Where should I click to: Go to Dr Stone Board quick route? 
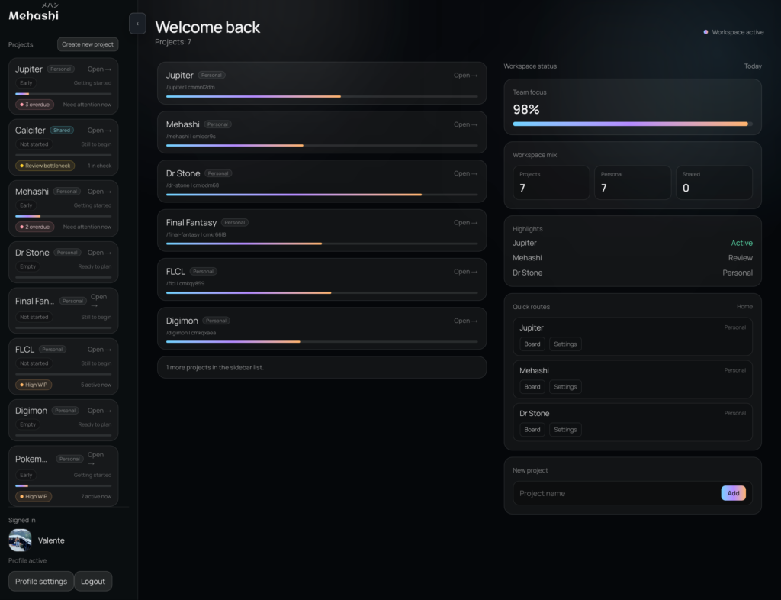532,430
